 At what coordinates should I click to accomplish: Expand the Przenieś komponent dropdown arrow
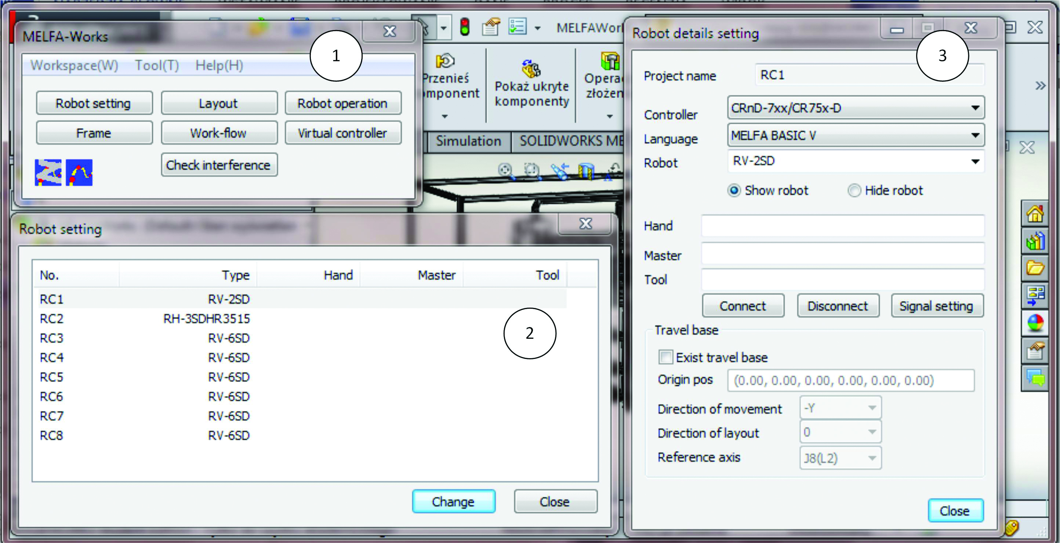point(445,117)
